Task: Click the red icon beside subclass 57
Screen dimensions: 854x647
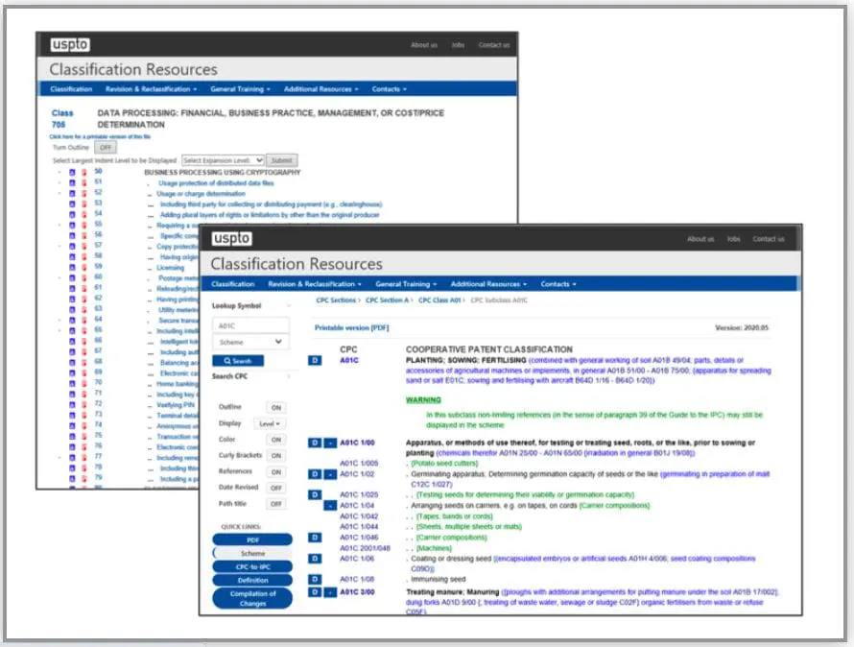Action: (83, 247)
